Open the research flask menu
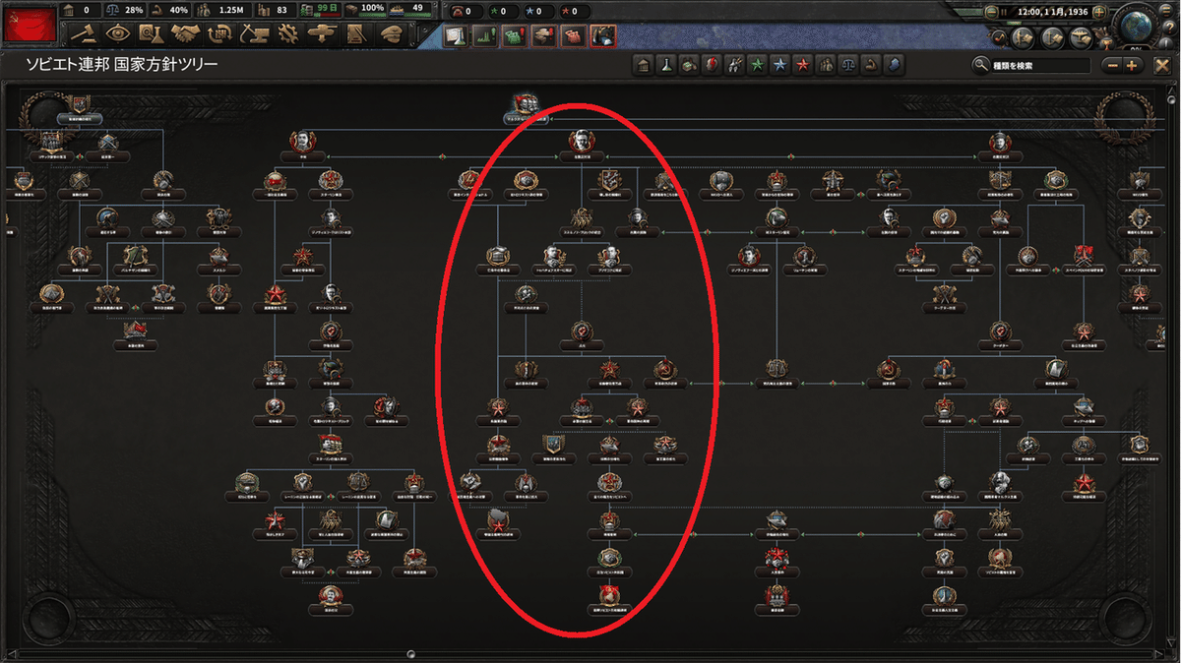Viewport: 1181px width, 663px height. [154, 32]
